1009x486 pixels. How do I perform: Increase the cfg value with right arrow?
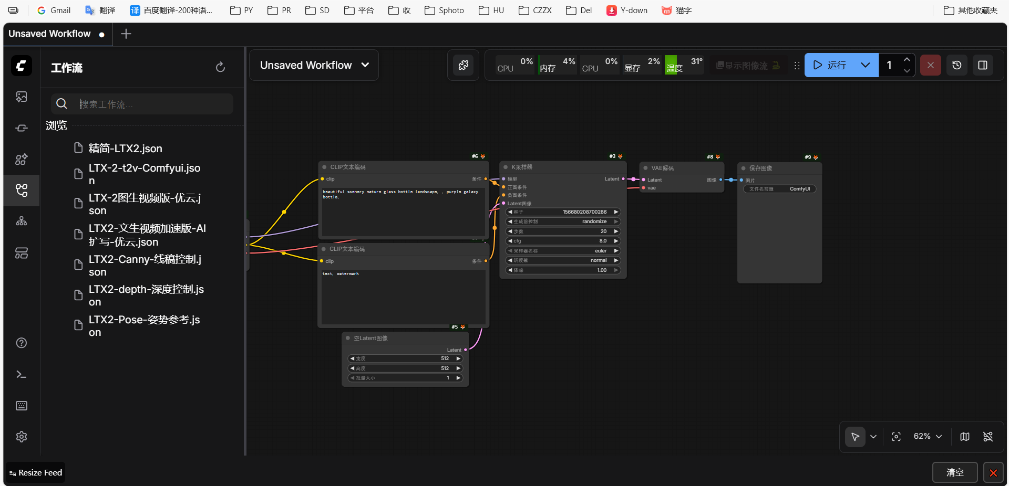[x=616, y=241]
